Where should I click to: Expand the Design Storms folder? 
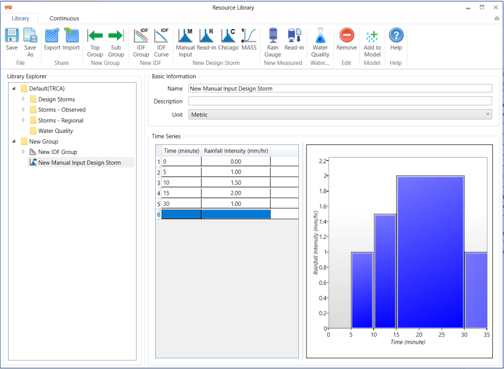pyautogui.click(x=23, y=99)
